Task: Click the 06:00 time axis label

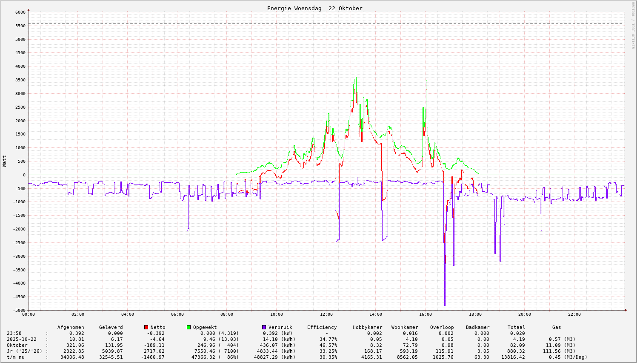Action: tap(177, 314)
